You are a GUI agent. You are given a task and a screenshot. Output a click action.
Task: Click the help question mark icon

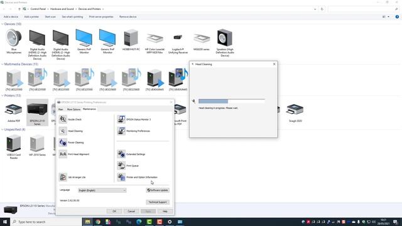[397, 17]
